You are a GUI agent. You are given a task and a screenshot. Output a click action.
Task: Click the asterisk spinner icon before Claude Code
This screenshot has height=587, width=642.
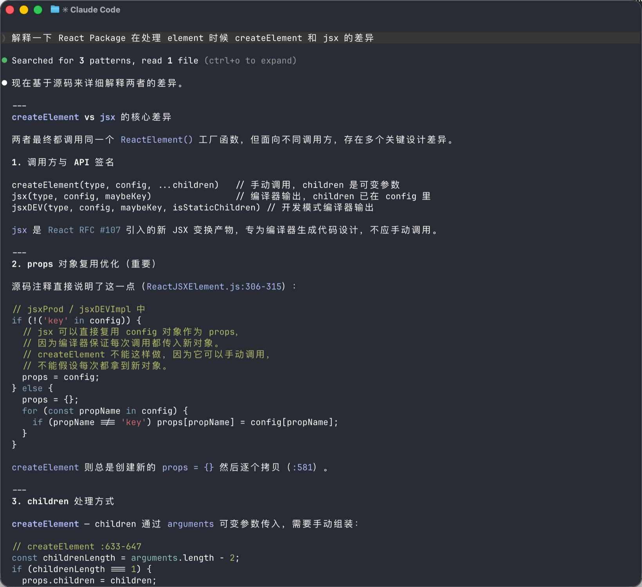click(65, 10)
